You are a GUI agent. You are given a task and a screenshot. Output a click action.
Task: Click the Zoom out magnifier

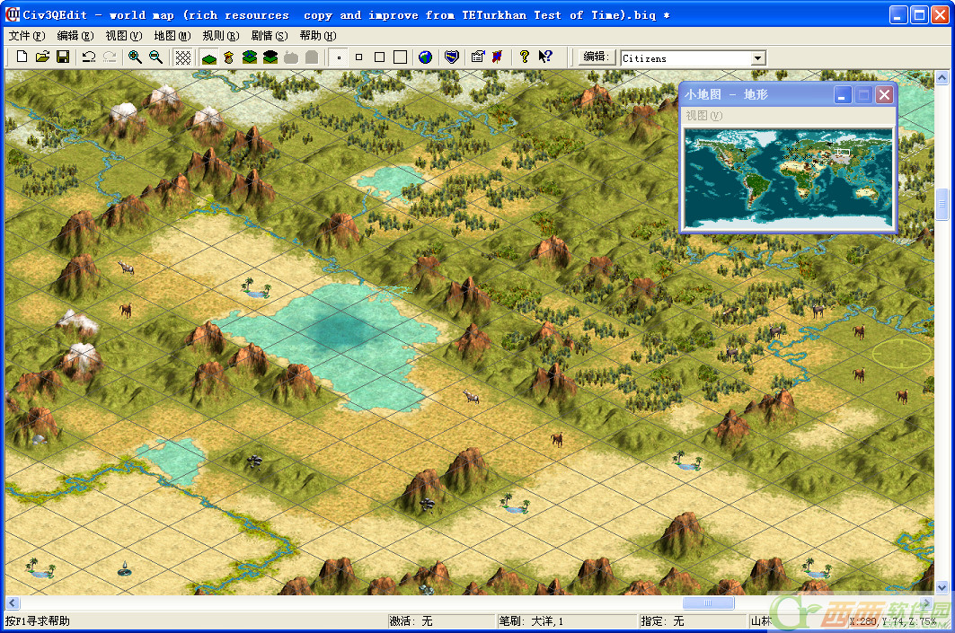[x=155, y=57]
